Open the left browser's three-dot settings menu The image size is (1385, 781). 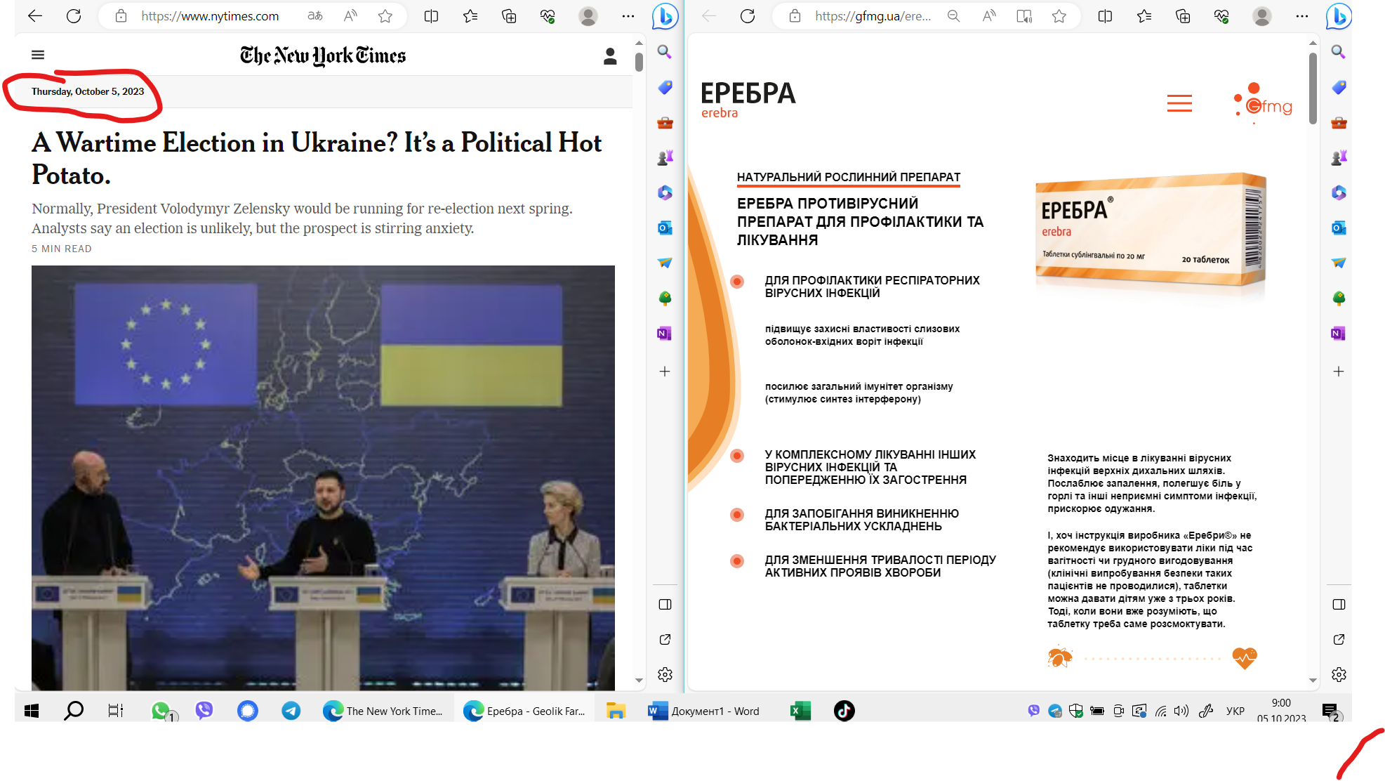click(628, 16)
